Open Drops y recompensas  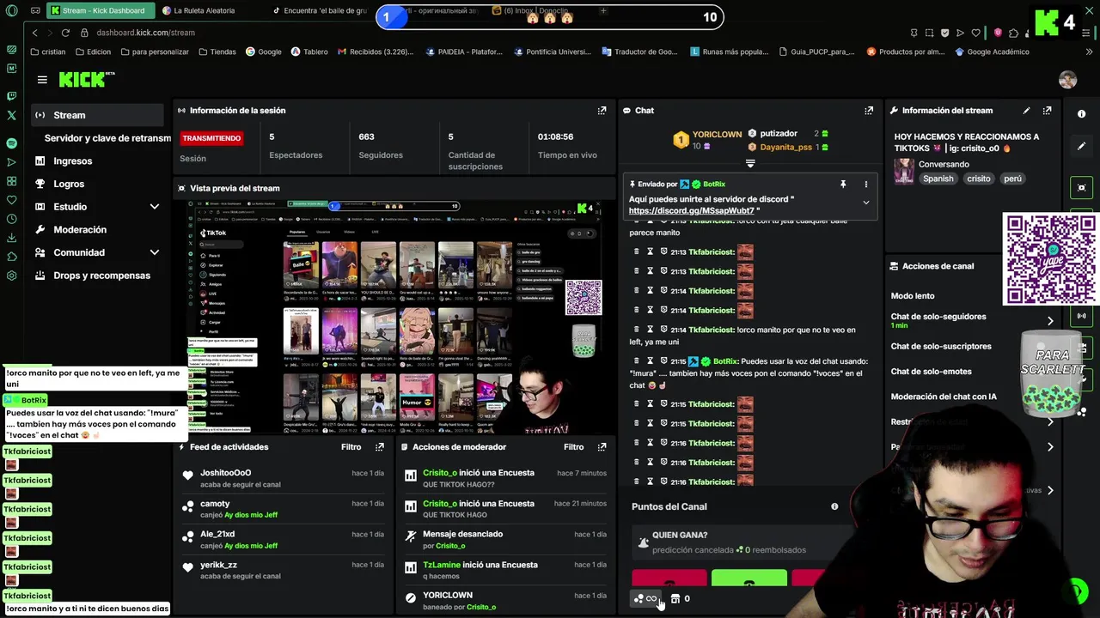[x=101, y=276]
